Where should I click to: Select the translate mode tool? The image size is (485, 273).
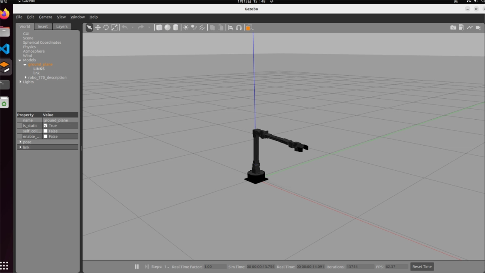(x=98, y=28)
